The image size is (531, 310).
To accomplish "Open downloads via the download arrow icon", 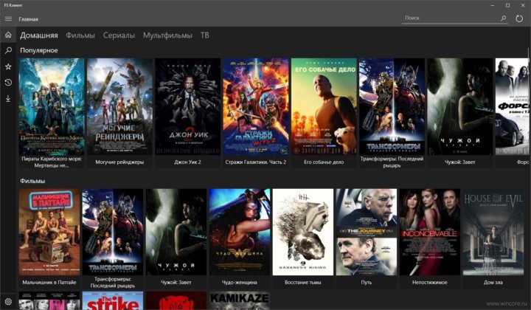I will coord(8,98).
